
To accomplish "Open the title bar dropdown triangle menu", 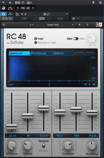I will coord(3,3).
